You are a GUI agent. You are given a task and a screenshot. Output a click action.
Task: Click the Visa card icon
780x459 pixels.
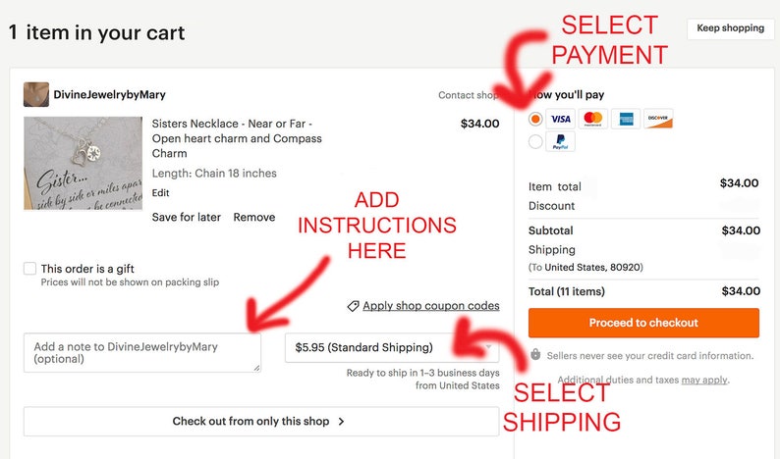coord(561,119)
